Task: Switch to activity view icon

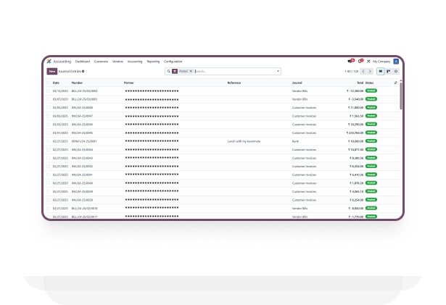Action: tap(396, 72)
